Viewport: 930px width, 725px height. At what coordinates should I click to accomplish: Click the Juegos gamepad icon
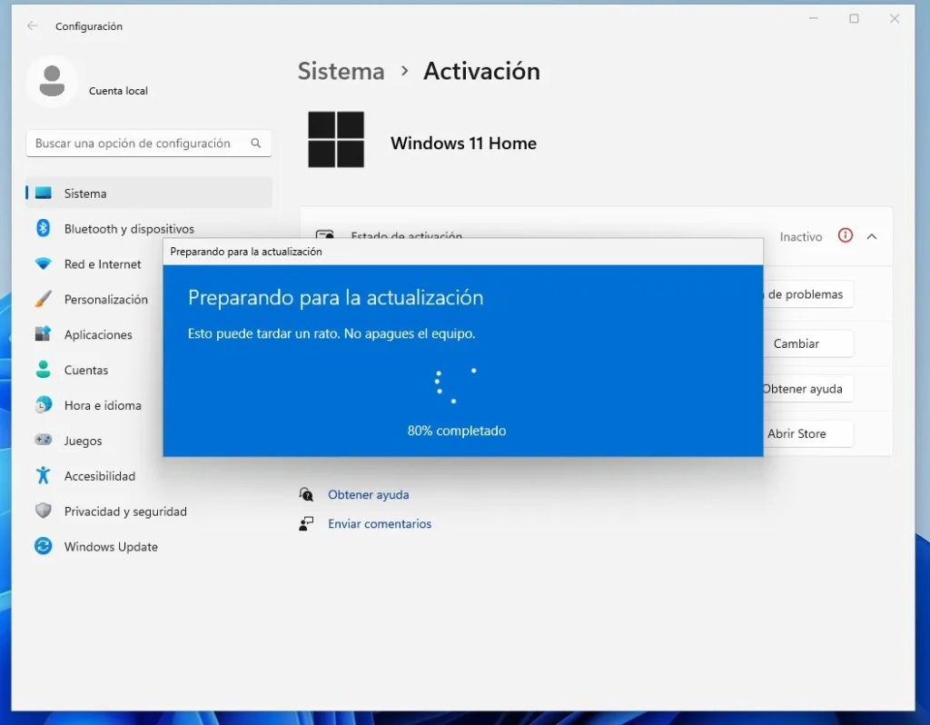click(x=44, y=440)
